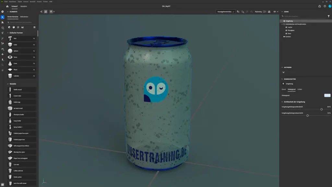Open the Datei menu

click(6, 2)
